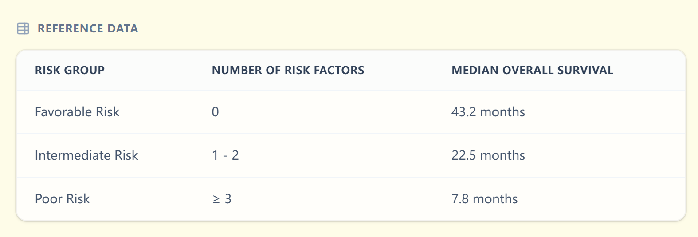Select the Favorable Risk cell

pyautogui.click(x=77, y=112)
